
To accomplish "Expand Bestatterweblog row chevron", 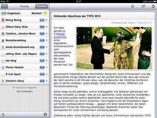I will point(47,40).
